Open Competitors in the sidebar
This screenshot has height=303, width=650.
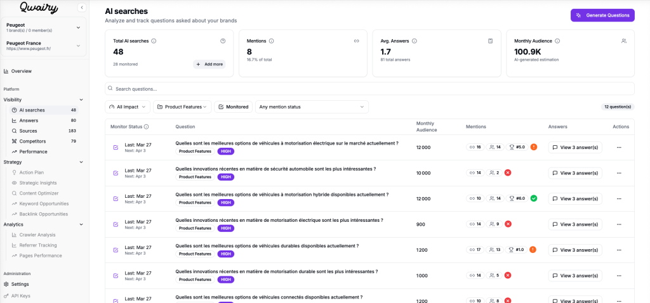pyautogui.click(x=32, y=141)
